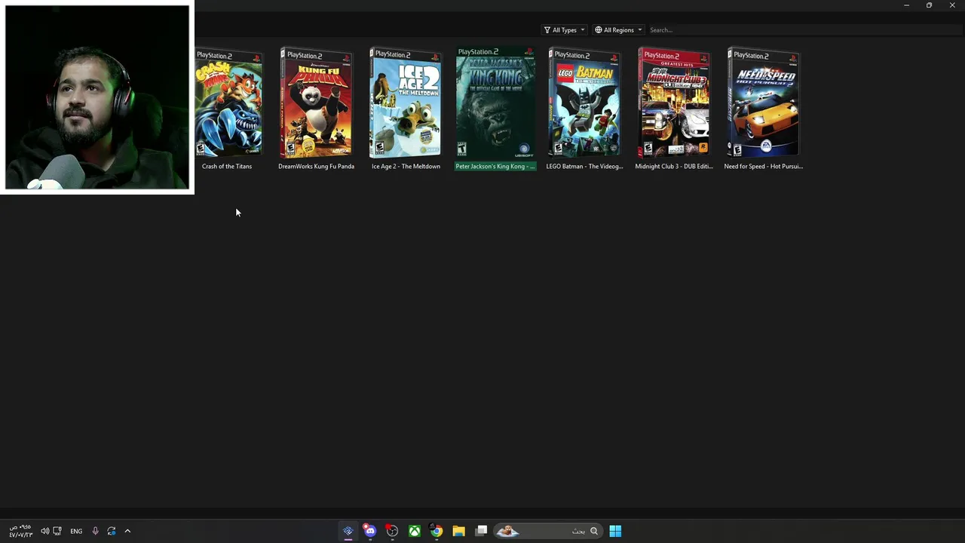The height and width of the screenshot is (543, 965).
Task: Minimize the emulator window
Action: click(x=906, y=5)
